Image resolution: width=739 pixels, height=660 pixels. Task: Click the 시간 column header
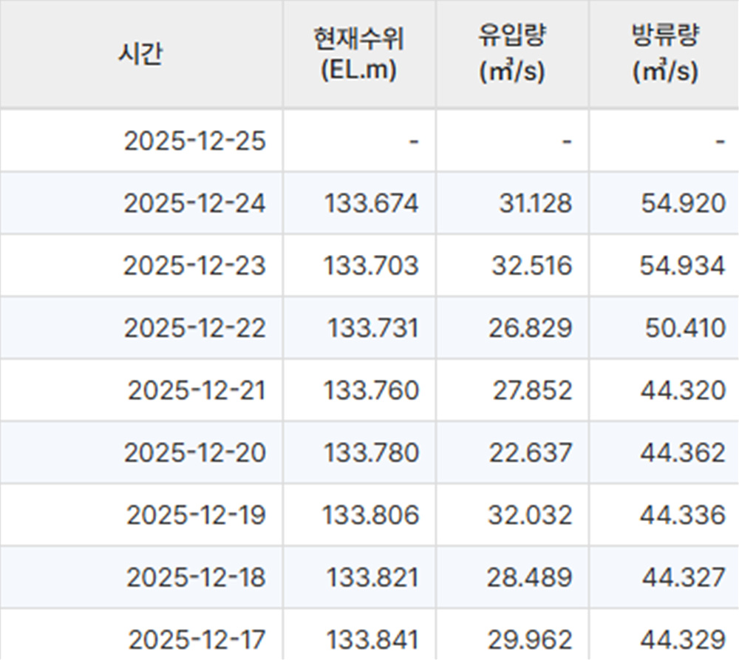pos(140,55)
